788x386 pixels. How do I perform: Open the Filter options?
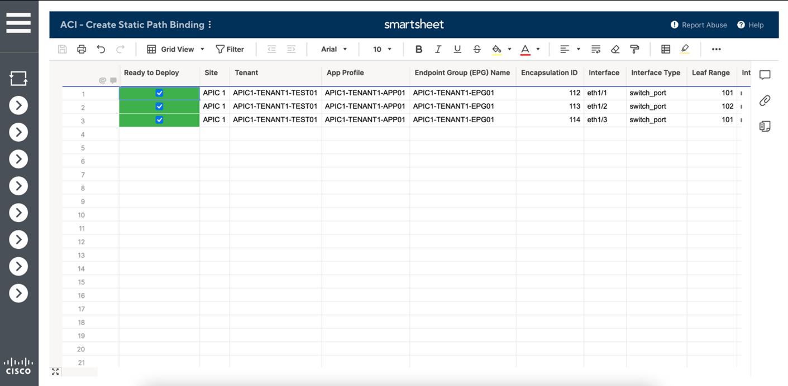tap(230, 49)
